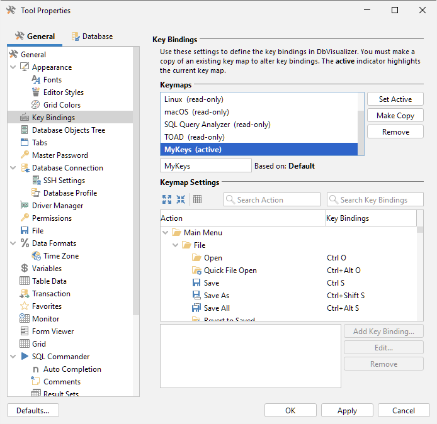Click the Time Zone icon in tree
Screen dimensions: 437x424
click(37, 256)
